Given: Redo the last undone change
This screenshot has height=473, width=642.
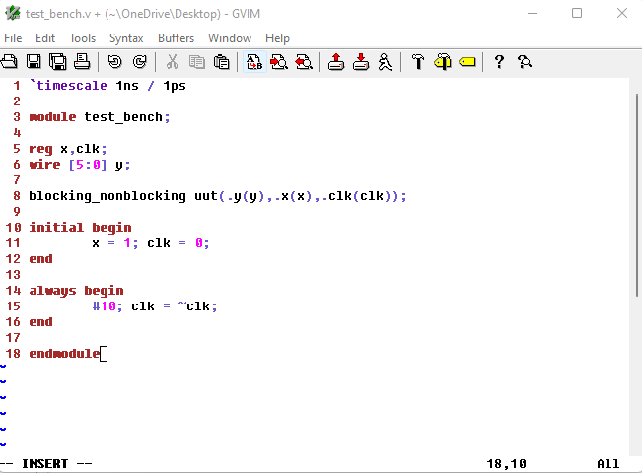Looking at the screenshot, I should [139, 62].
